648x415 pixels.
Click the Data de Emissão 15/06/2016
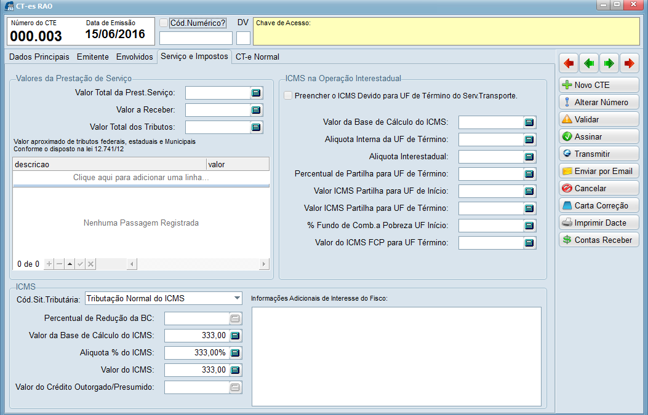(x=115, y=34)
